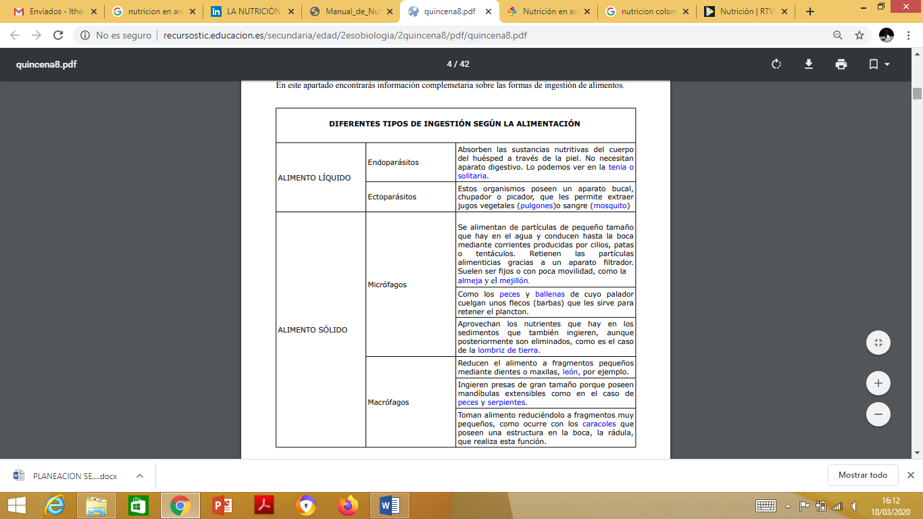Rotate the PDF document clockwise

(x=776, y=64)
